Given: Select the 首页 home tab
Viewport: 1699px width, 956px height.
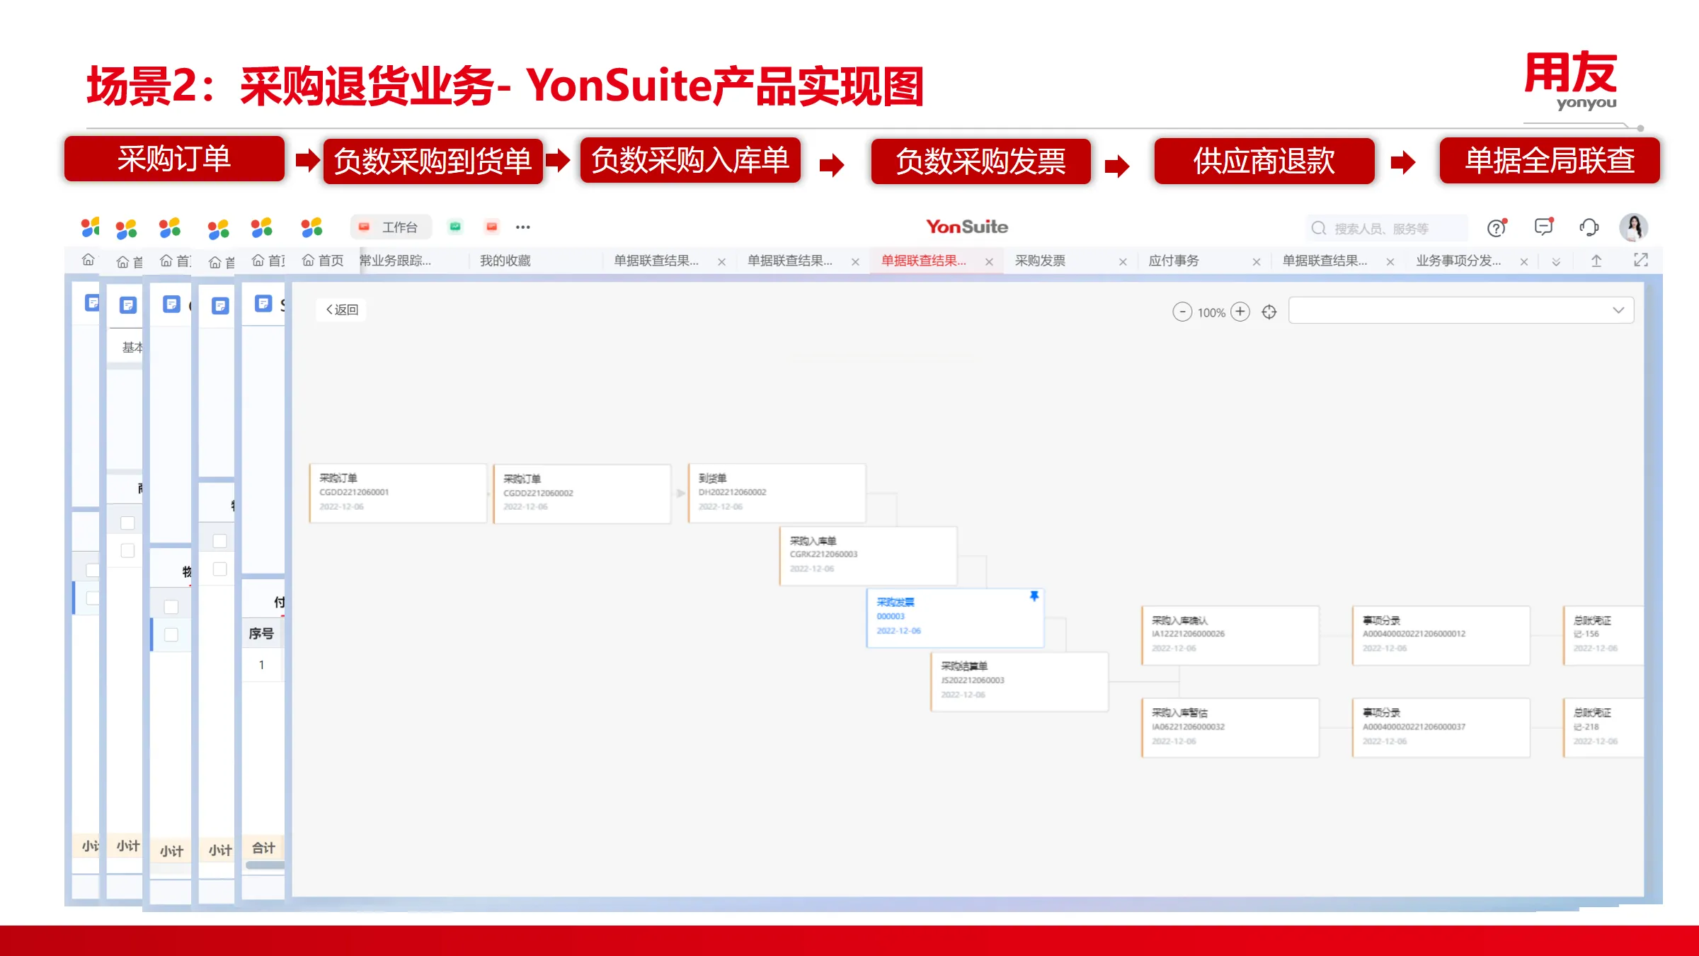Looking at the screenshot, I should (323, 261).
